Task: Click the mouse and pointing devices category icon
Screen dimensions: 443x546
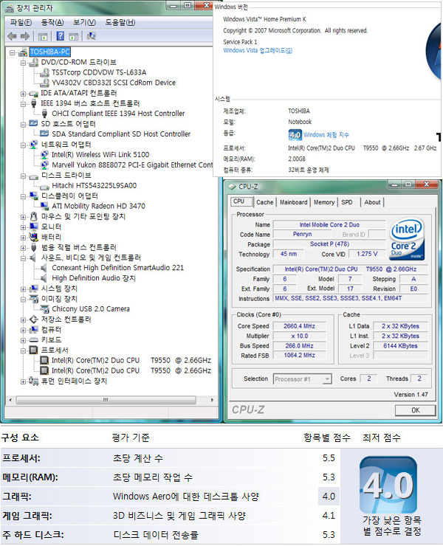Action: point(33,217)
